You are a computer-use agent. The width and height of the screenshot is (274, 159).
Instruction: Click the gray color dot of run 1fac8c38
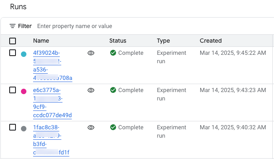click(x=23, y=128)
